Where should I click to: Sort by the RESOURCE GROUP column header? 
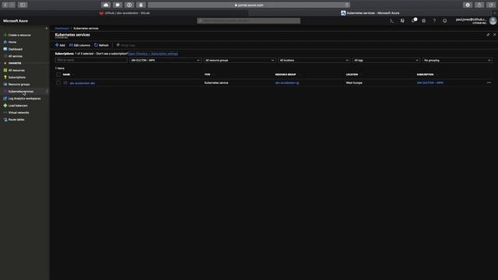click(286, 75)
